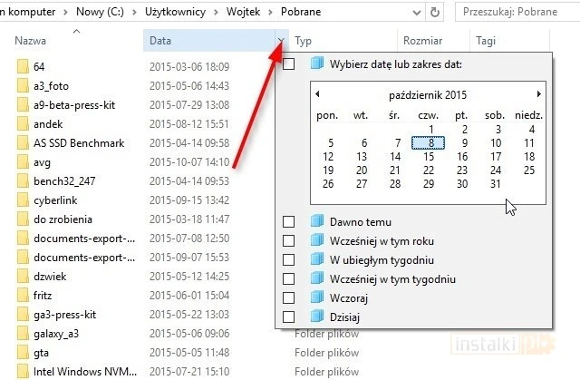The height and width of the screenshot is (380, 580).
Task: Click the calendar icon beside Dawno temu
Action: (316, 221)
